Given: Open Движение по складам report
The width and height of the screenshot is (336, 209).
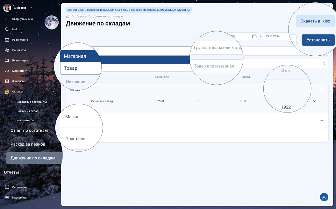Looking at the screenshot, I should point(33,158).
